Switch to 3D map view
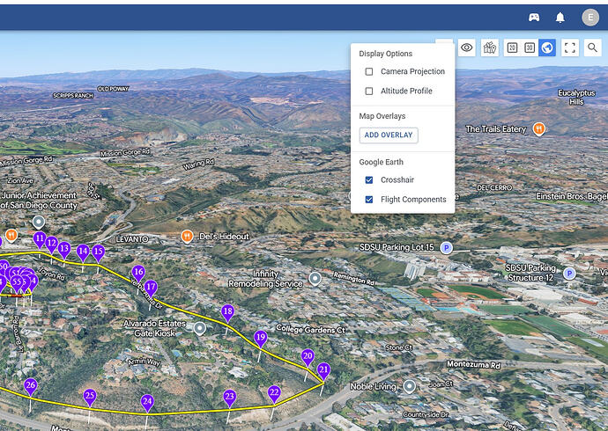The image size is (608, 431). point(530,47)
